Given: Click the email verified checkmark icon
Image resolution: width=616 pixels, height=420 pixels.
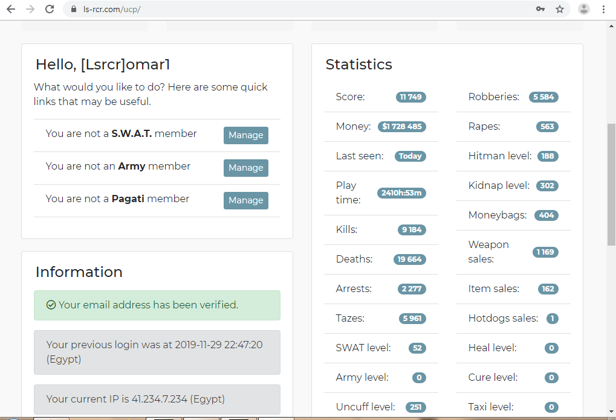Looking at the screenshot, I should tap(51, 305).
